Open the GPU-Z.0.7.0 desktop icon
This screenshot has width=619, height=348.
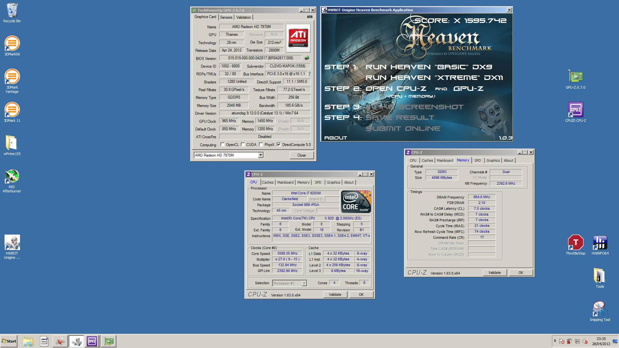point(575,79)
